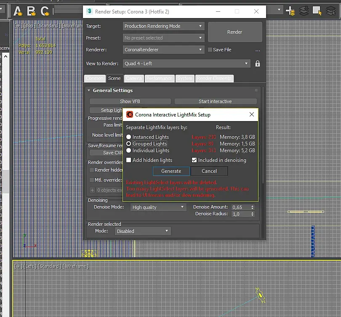Increase Denoise Amount spinner
The width and height of the screenshot is (341, 317).
[x=252, y=206]
